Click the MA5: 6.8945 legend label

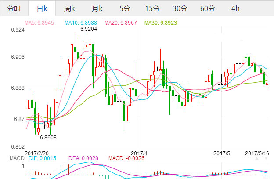39,23
